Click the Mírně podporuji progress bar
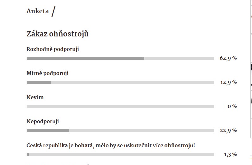Viewport: 252px width, 165px height. point(120,82)
